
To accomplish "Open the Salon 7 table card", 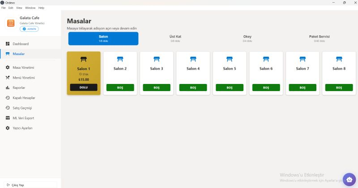I will (x=303, y=71).
